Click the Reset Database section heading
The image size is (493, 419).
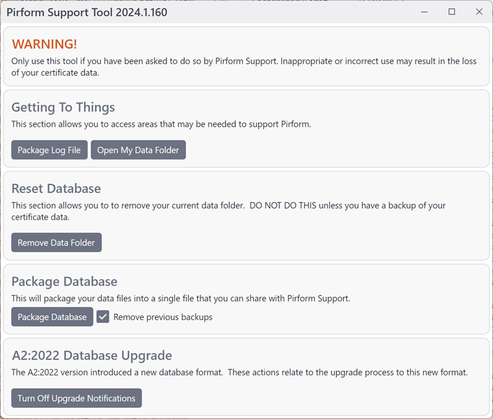coord(56,188)
